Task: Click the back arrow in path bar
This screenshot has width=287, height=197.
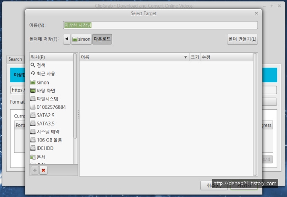Action: (x=66, y=39)
